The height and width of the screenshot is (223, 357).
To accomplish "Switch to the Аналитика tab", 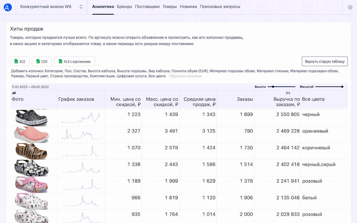I will click(x=103, y=7).
